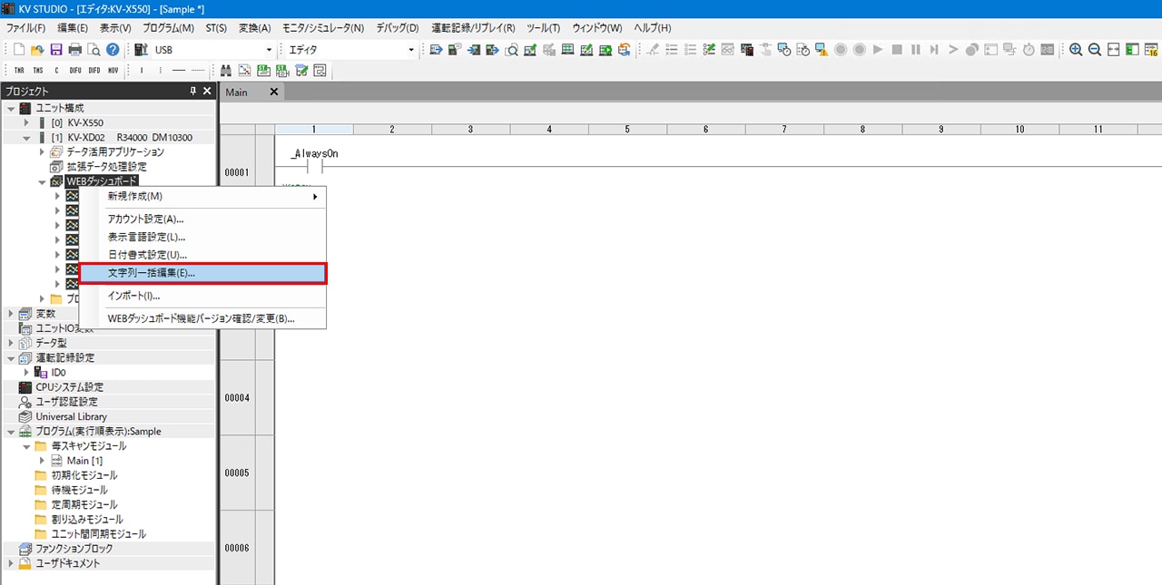Viewport: 1162px width, 585px height.
Task: Insert TMR instruction from toolbar
Action: tap(19, 71)
